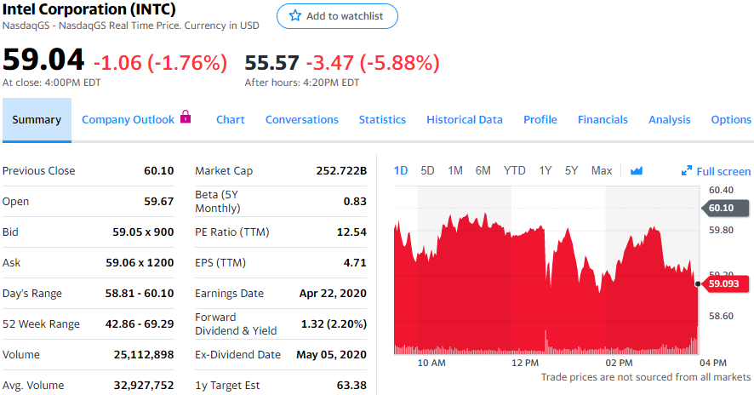This screenshot has width=754, height=395.
Task: Set chart range to Max
Action: click(x=602, y=170)
